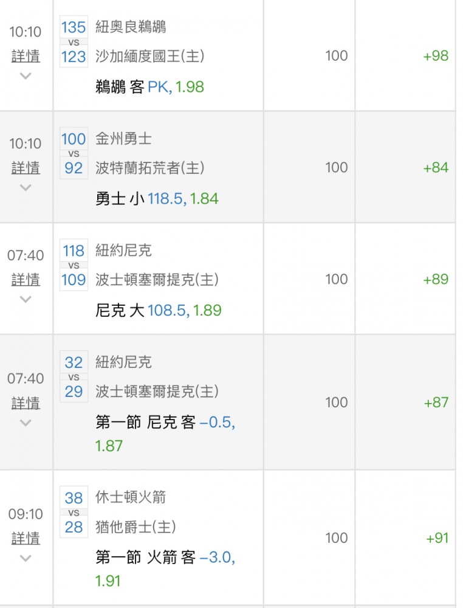
Task: Open 詳情 link for Rockets vs Jazz
Action: click(26, 538)
